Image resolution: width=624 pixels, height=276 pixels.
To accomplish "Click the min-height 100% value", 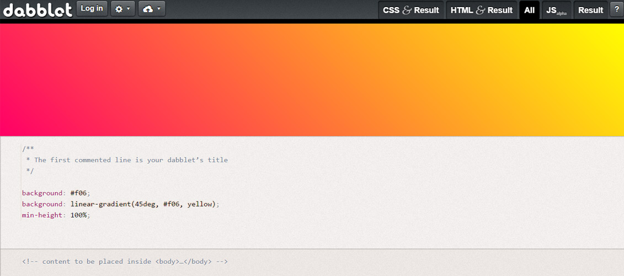I will [x=79, y=215].
